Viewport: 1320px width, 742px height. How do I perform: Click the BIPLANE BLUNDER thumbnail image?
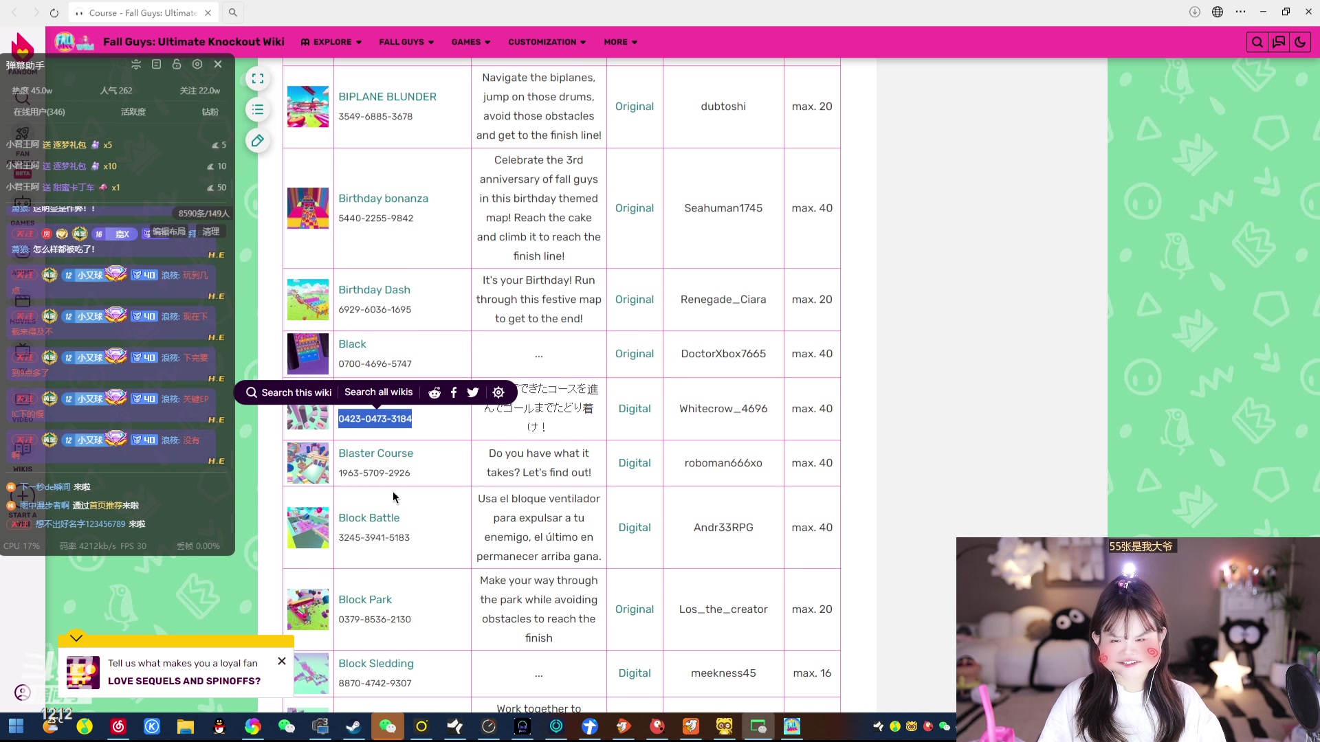point(308,106)
